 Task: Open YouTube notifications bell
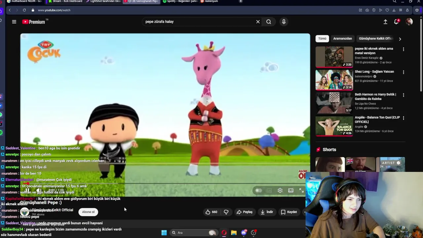(x=396, y=22)
